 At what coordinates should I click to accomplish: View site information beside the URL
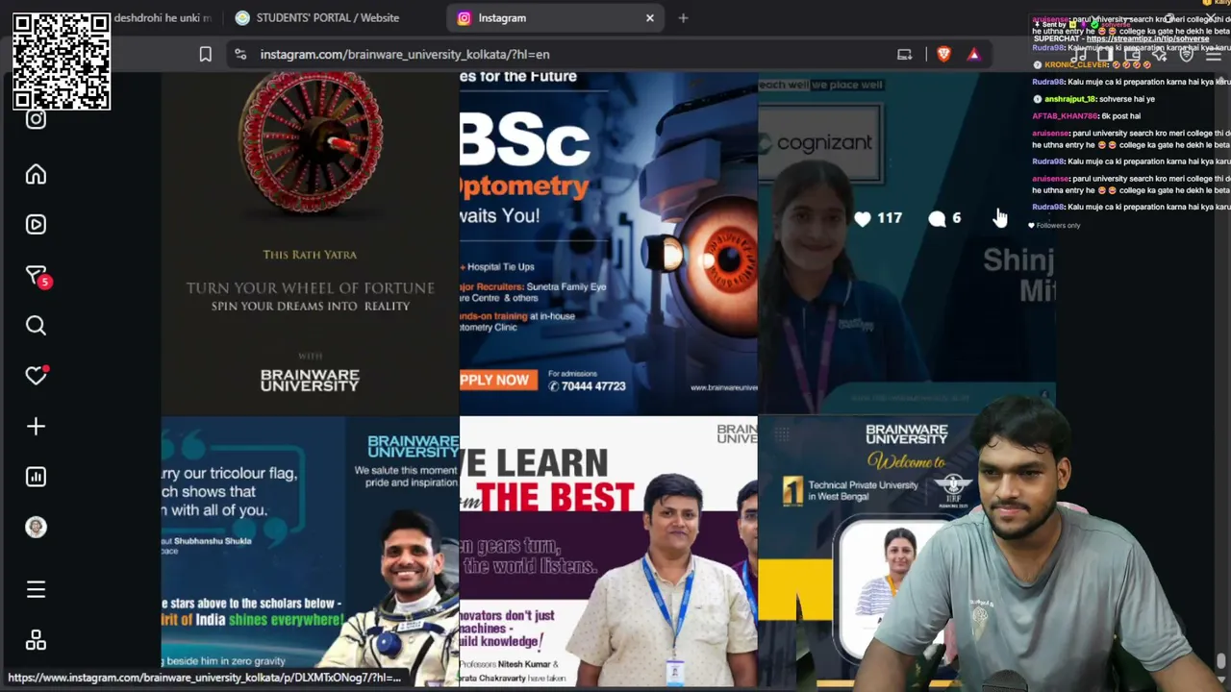click(240, 55)
